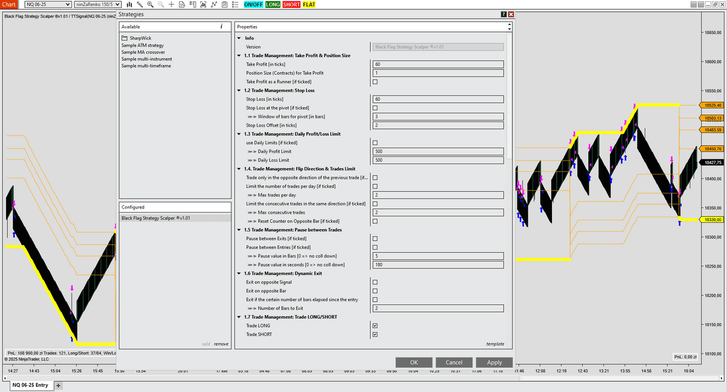The image size is (727, 392).
Task: Tick the use Daily Limits checkbox
Action: pyautogui.click(x=375, y=143)
